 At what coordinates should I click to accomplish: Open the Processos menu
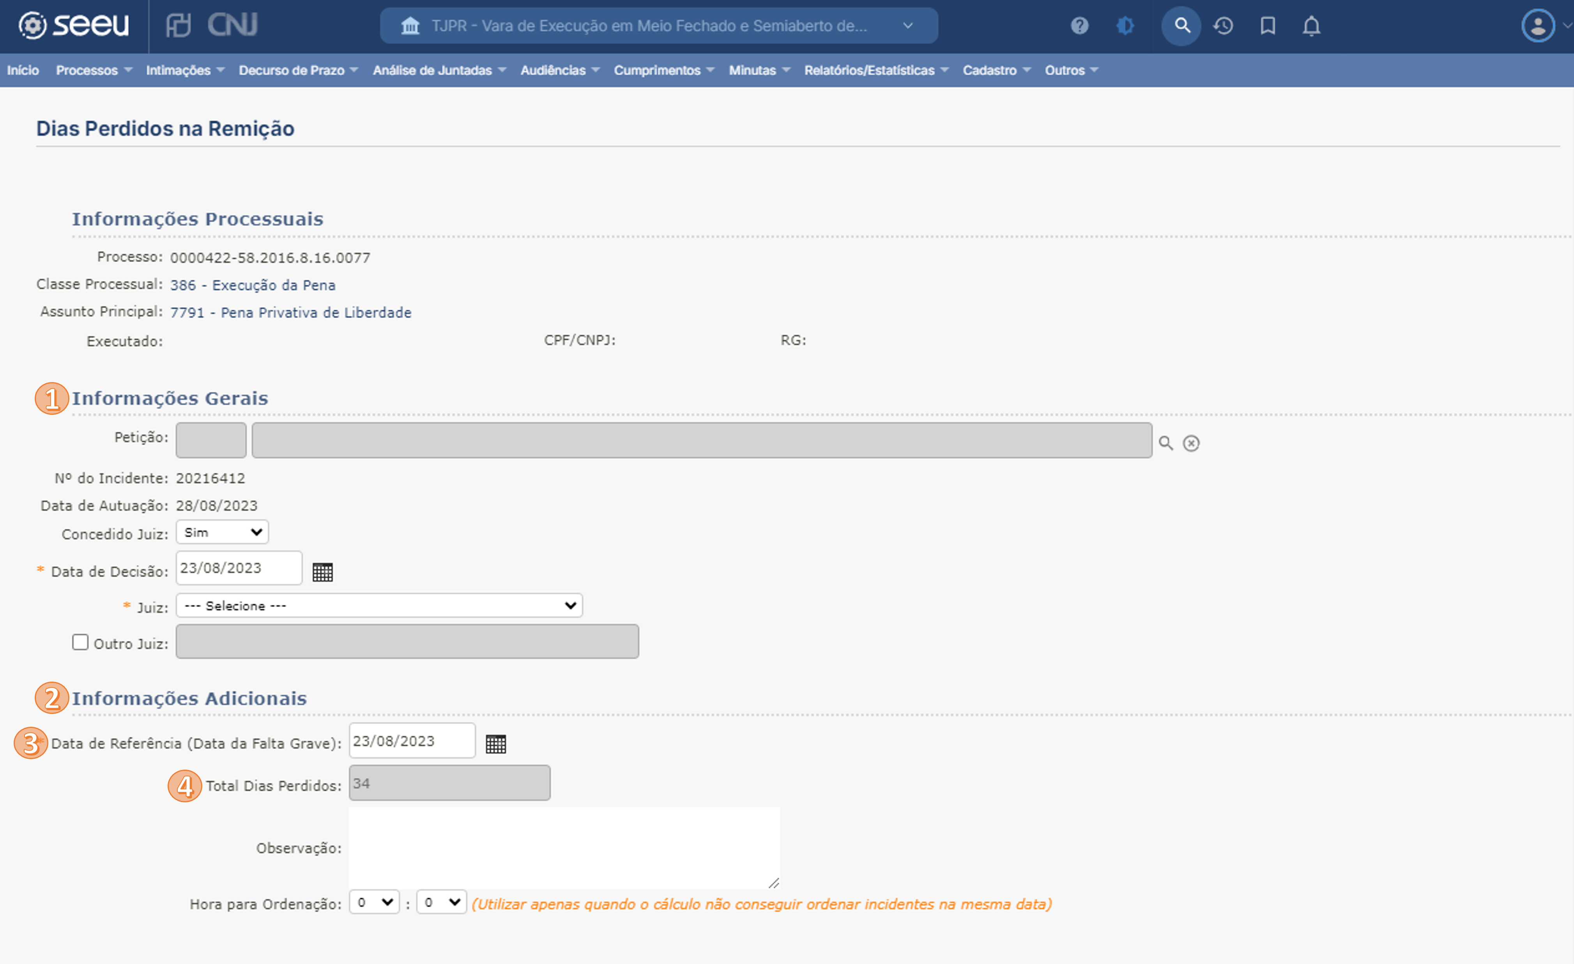click(x=94, y=70)
